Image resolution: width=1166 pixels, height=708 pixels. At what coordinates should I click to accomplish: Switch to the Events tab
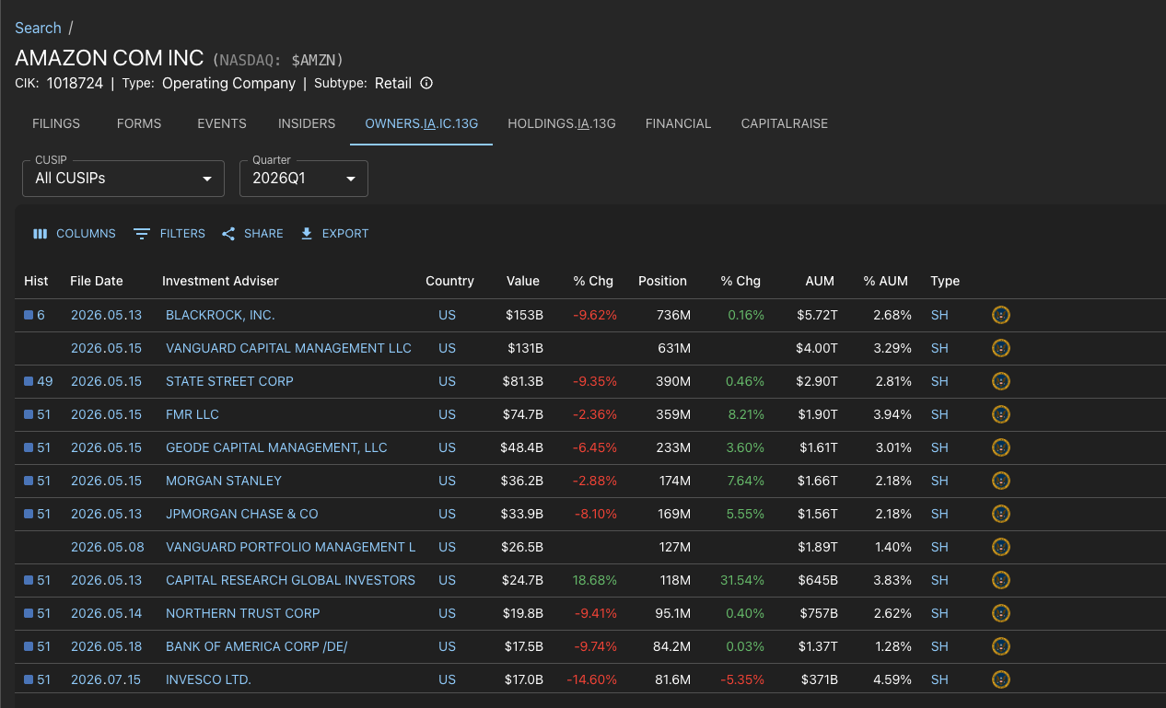point(222,123)
